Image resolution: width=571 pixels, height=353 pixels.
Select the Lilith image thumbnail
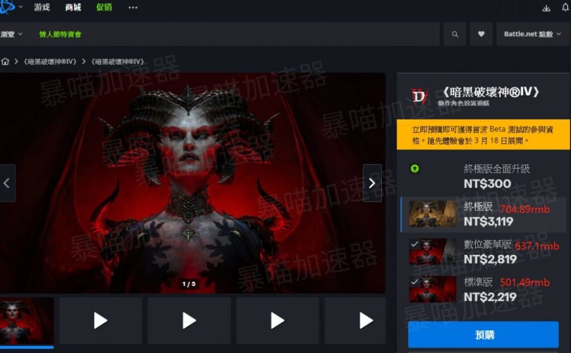(27, 321)
